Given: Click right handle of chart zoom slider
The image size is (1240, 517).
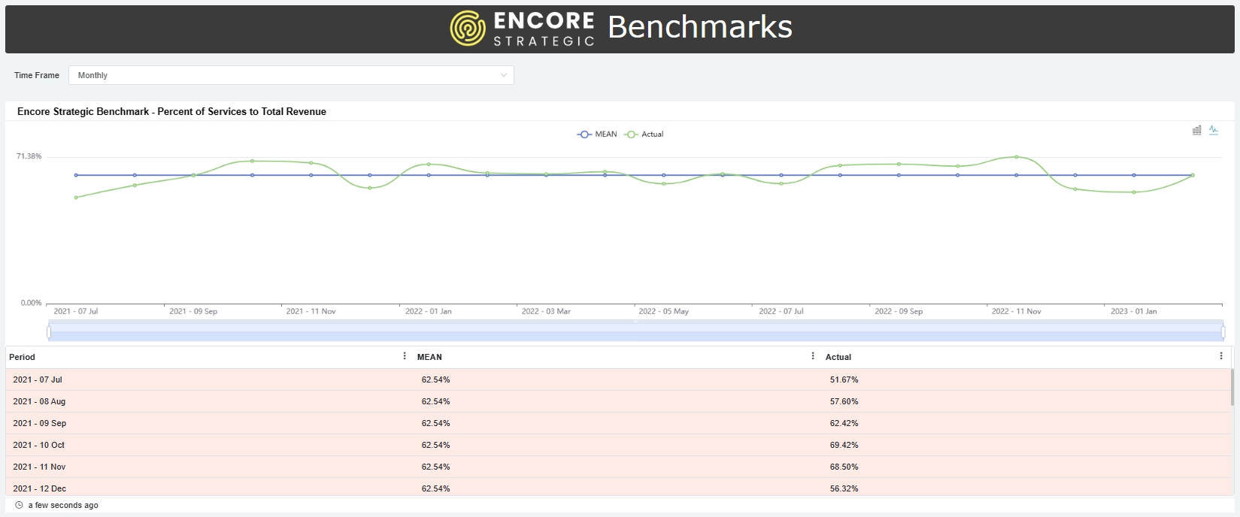Looking at the screenshot, I should coord(1223,331).
